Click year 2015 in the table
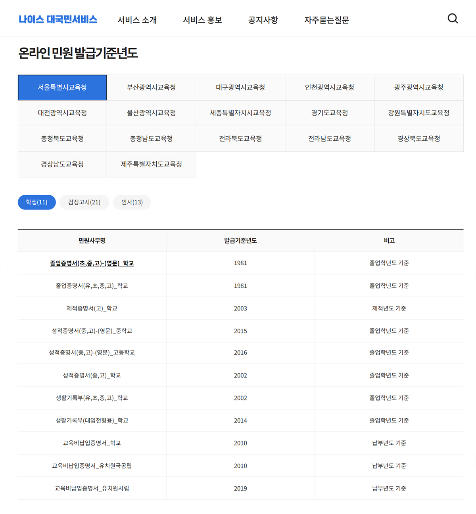 pos(240,331)
